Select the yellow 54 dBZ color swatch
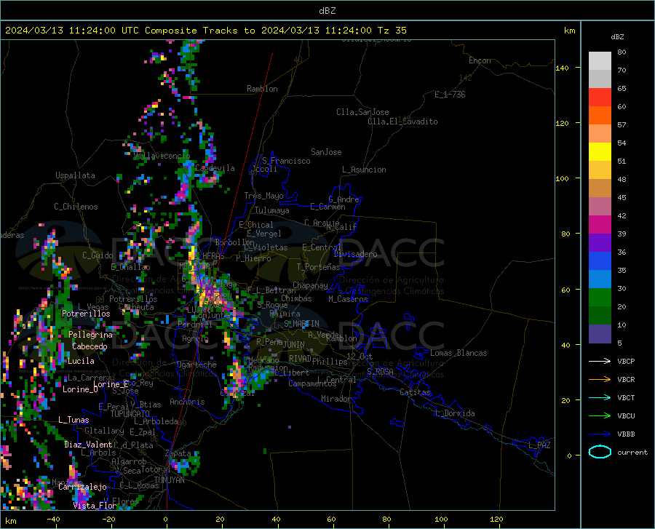Screen dimensions: 655x529 pos(600,152)
